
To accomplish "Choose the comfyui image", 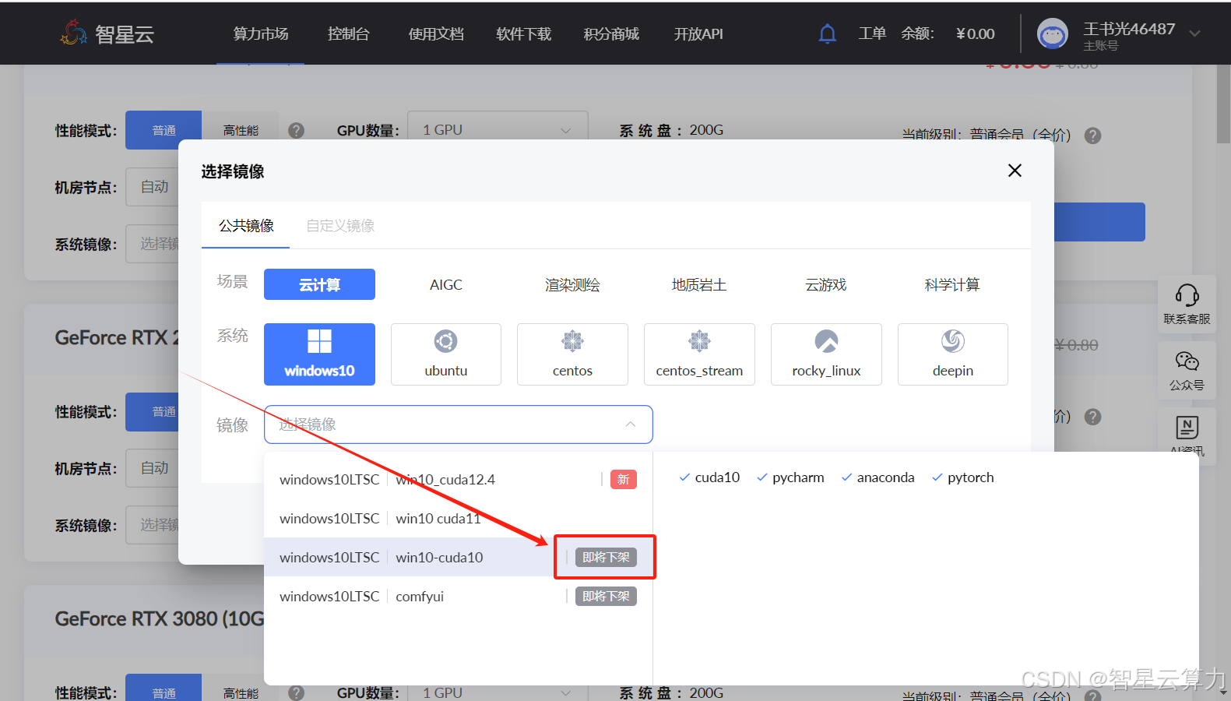I will click(458, 596).
